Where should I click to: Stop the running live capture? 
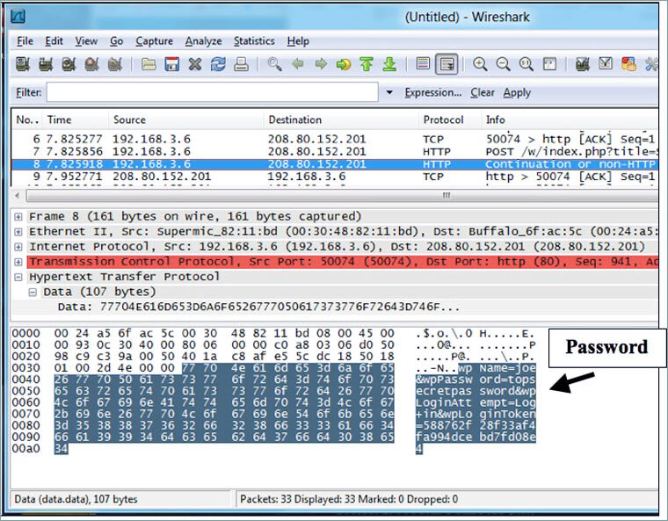coord(91,64)
